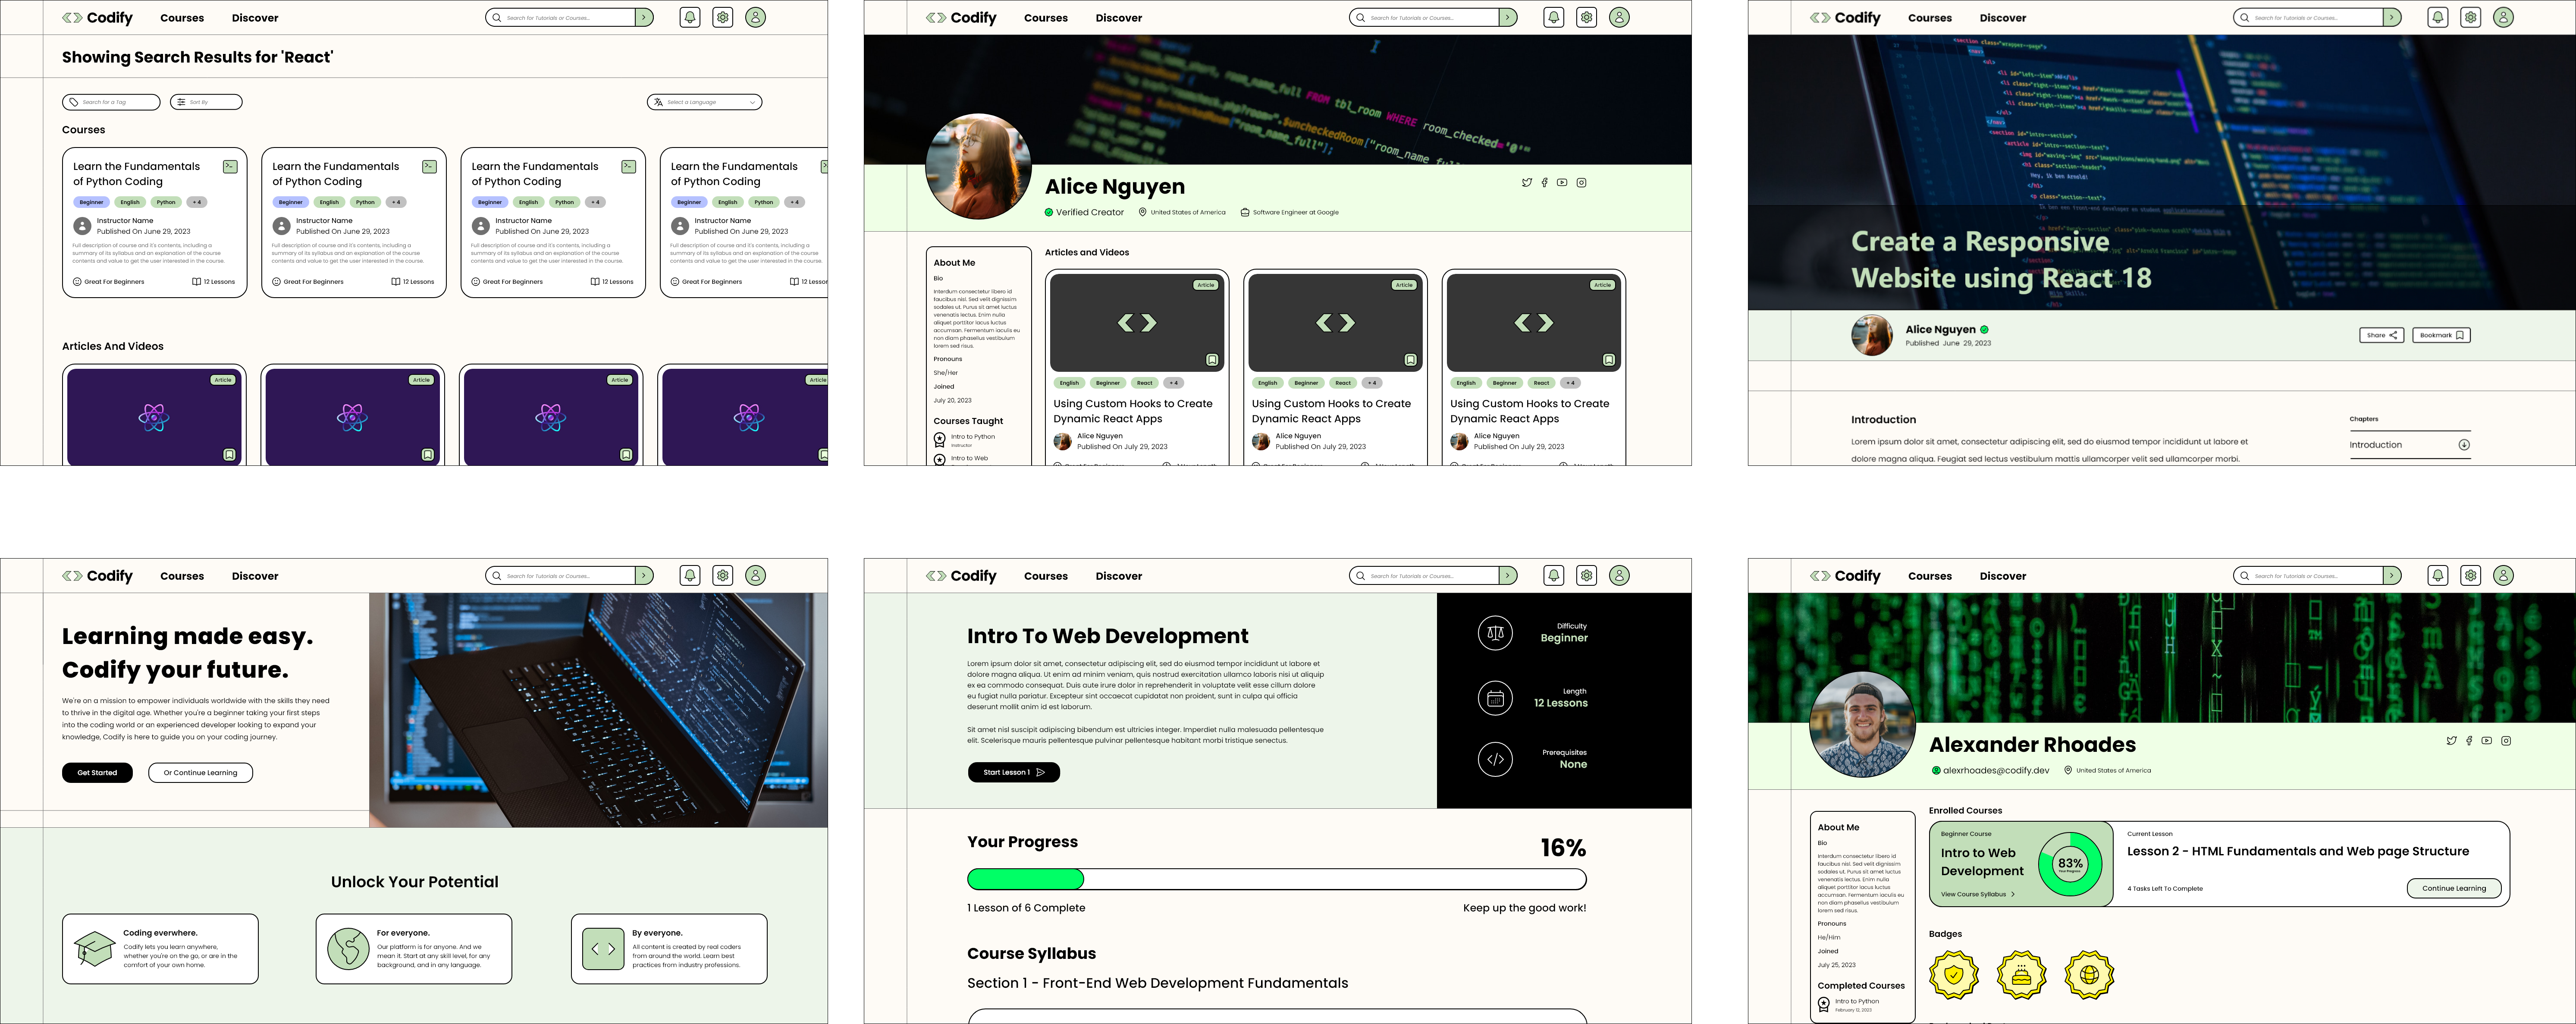
Task: Bookmark the React 18 article
Action: [2441, 335]
